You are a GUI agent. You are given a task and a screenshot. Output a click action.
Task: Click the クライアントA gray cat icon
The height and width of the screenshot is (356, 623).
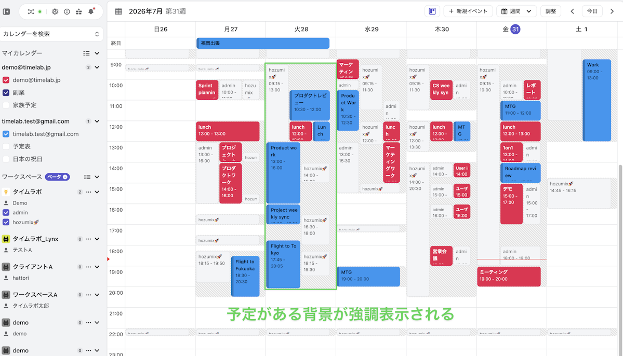coord(6,267)
